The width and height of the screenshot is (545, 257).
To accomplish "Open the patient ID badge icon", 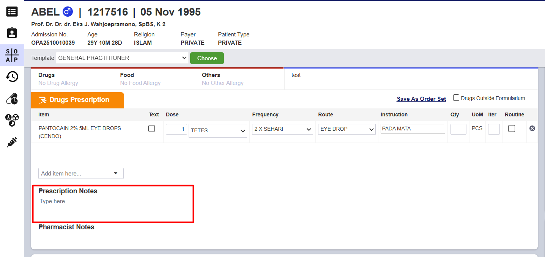I will coord(12,33).
